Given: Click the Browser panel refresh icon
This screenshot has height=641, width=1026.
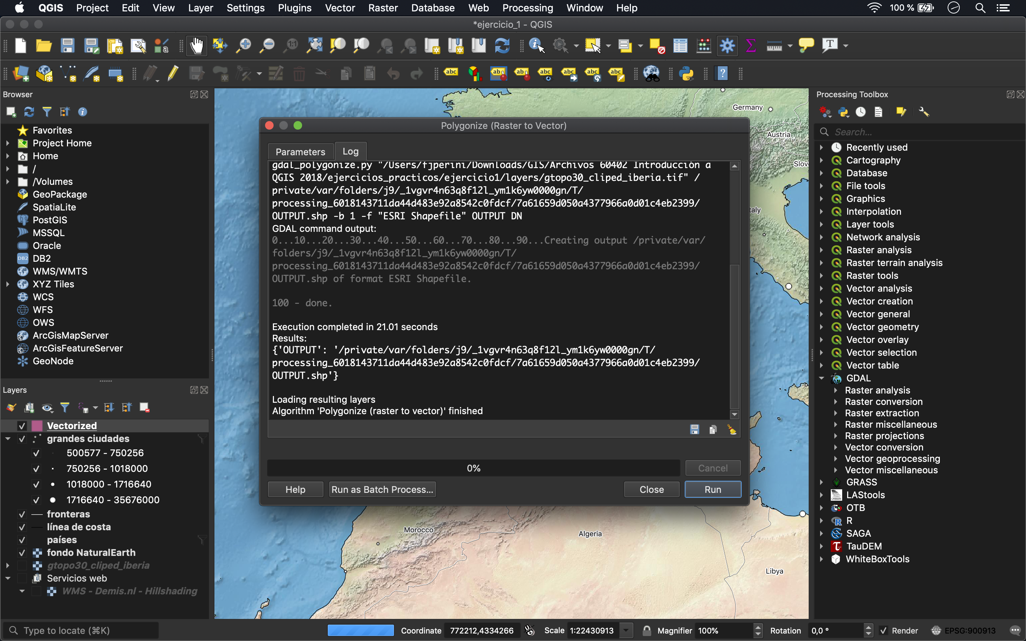Looking at the screenshot, I should tap(29, 112).
